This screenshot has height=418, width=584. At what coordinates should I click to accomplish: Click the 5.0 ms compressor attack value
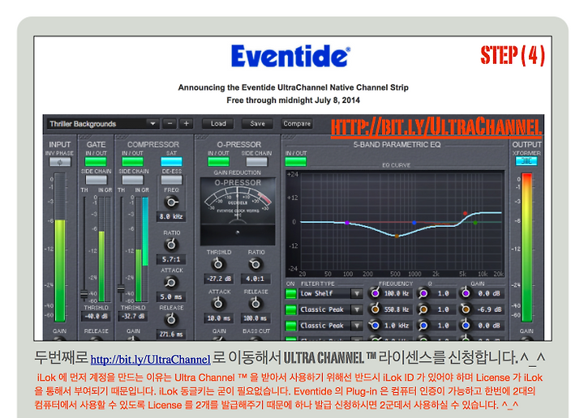(171, 296)
